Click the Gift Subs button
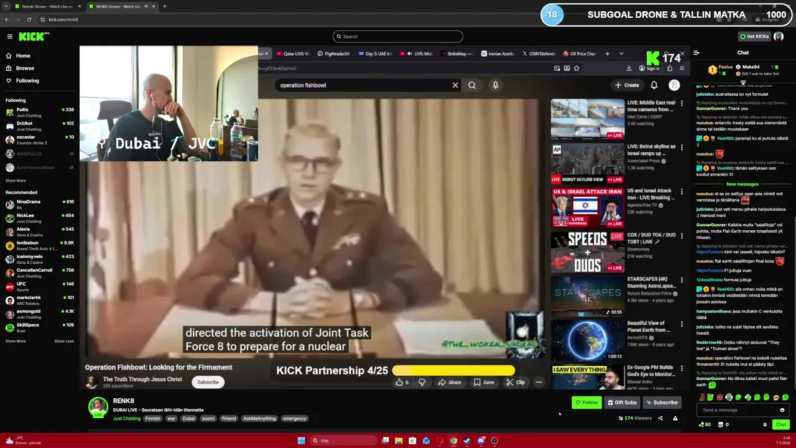Viewport: 796px width, 448px height. coord(622,403)
